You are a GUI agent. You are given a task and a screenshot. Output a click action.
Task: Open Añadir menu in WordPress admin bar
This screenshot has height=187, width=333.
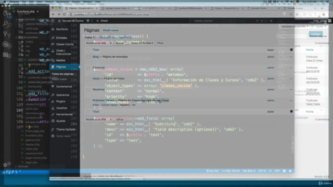tap(103, 21)
